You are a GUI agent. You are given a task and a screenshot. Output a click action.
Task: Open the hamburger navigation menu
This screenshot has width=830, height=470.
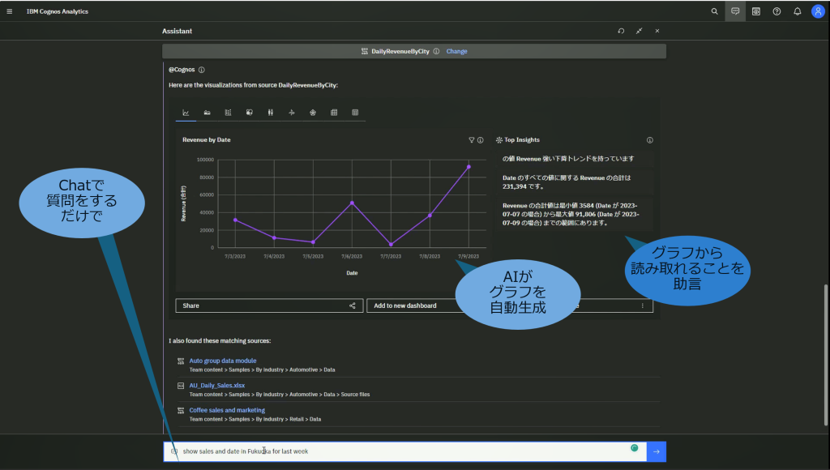pyautogui.click(x=10, y=11)
